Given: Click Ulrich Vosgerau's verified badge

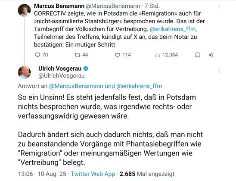Looking at the screenshot, I should click(x=86, y=69).
